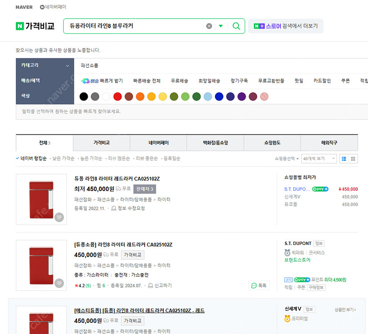368x334 pixels.
Task: Switch to the 쇼핑윈도 tab
Action: pos(272,143)
